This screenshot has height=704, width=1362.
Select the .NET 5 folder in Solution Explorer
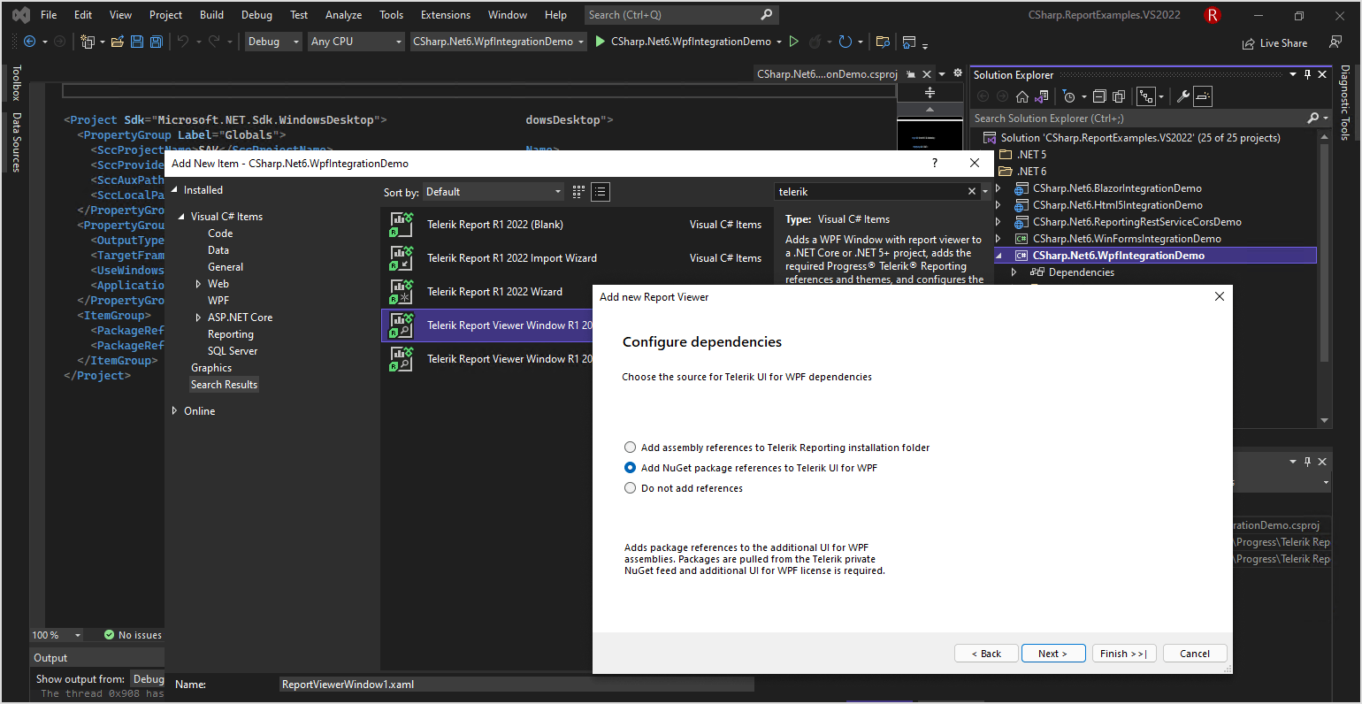[x=1031, y=155]
